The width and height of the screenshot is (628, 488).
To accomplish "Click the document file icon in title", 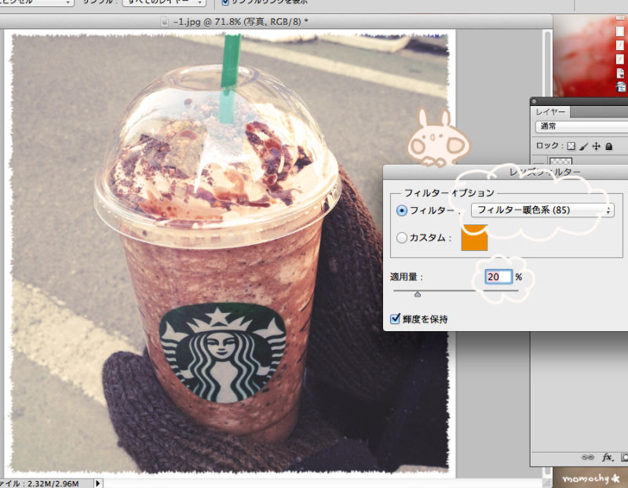I will 165,22.
